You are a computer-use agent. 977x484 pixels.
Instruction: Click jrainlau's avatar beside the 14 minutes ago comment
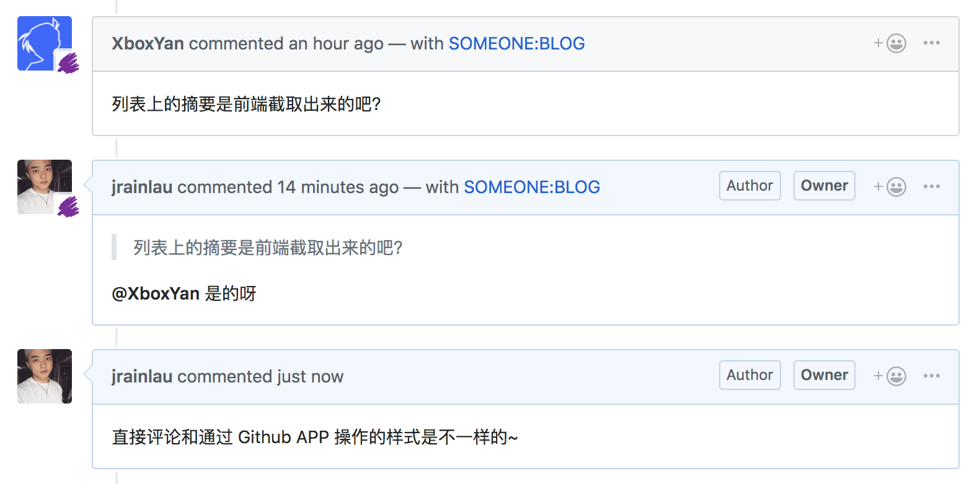click(x=45, y=187)
